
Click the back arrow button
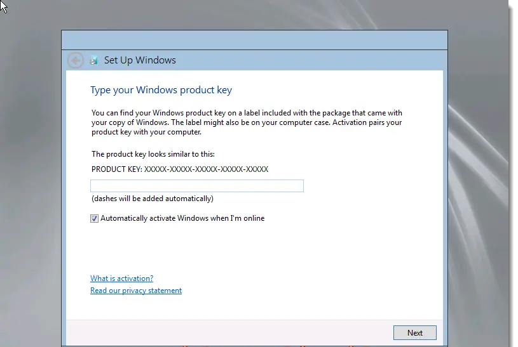(76, 60)
